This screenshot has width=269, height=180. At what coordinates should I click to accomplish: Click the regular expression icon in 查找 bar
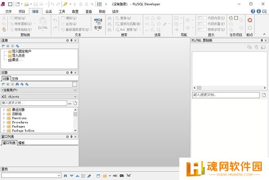tap(129, 176)
